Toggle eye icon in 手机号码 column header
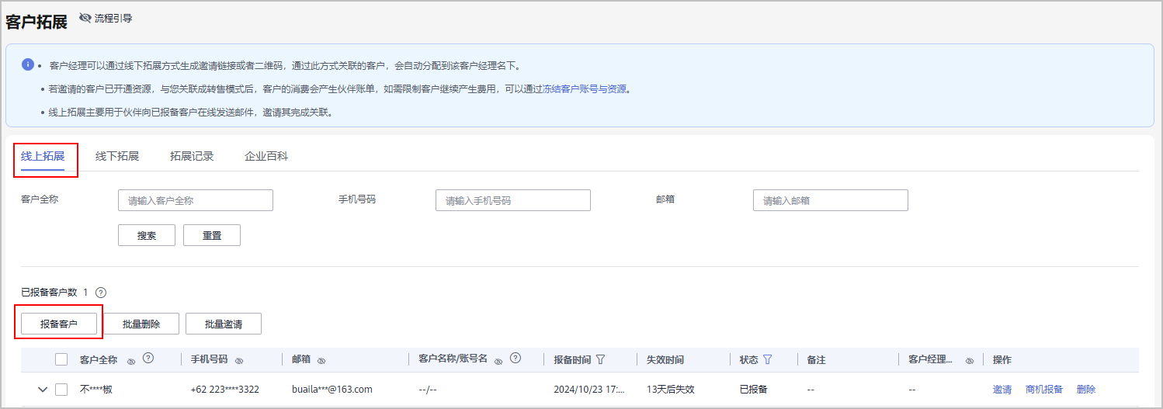Image resolution: width=1163 pixels, height=409 pixels. pyautogui.click(x=239, y=361)
